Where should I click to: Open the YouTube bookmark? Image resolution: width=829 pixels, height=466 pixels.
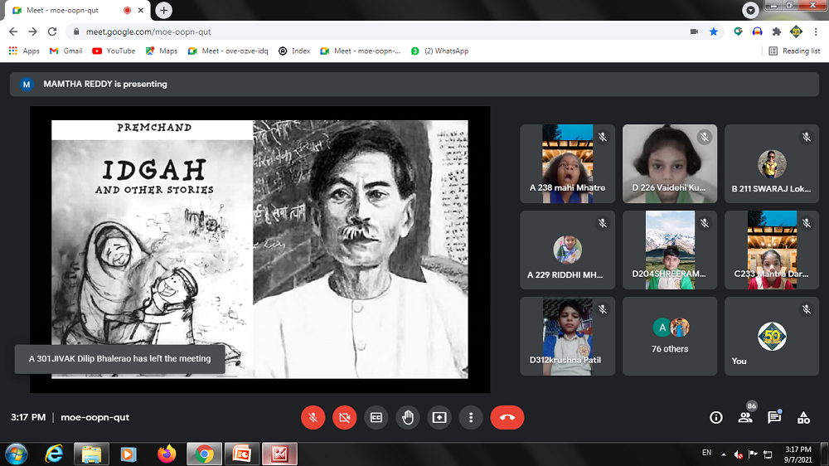(114, 51)
